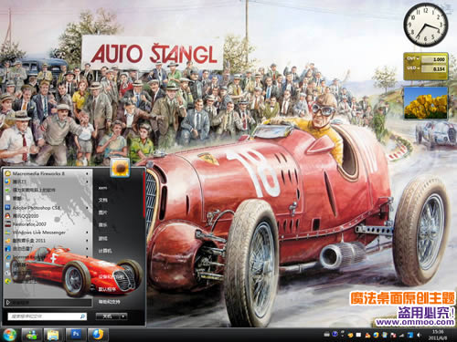Expand the Adobe Photoshop CS jump list arrow

(x=87, y=208)
